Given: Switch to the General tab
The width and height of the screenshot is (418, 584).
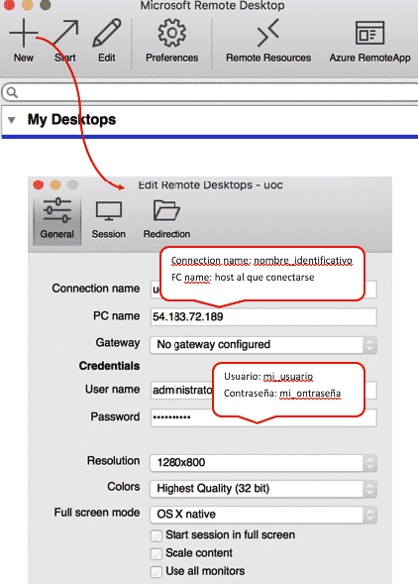Looking at the screenshot, I should 56,220.
